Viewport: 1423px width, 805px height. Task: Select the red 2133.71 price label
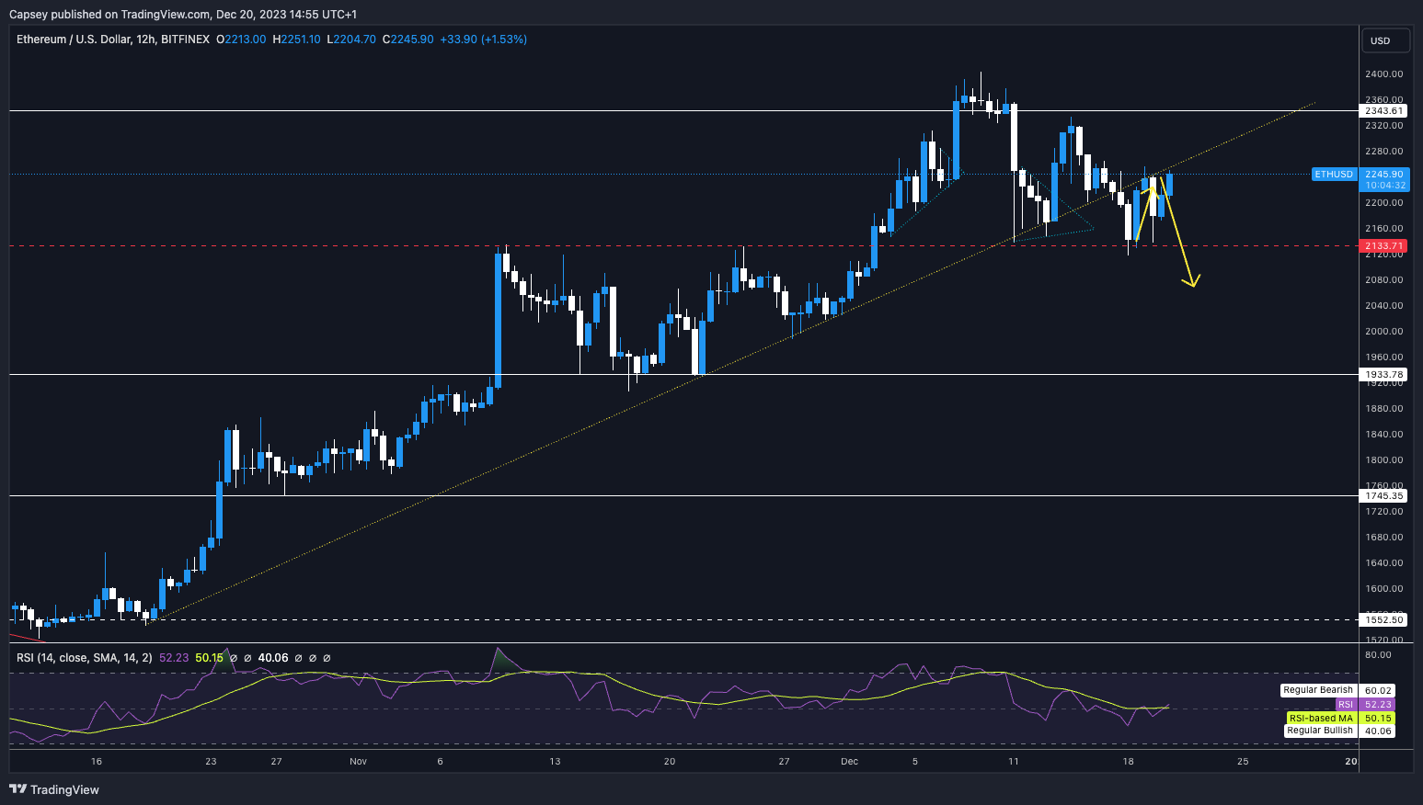coord(1383,246)
